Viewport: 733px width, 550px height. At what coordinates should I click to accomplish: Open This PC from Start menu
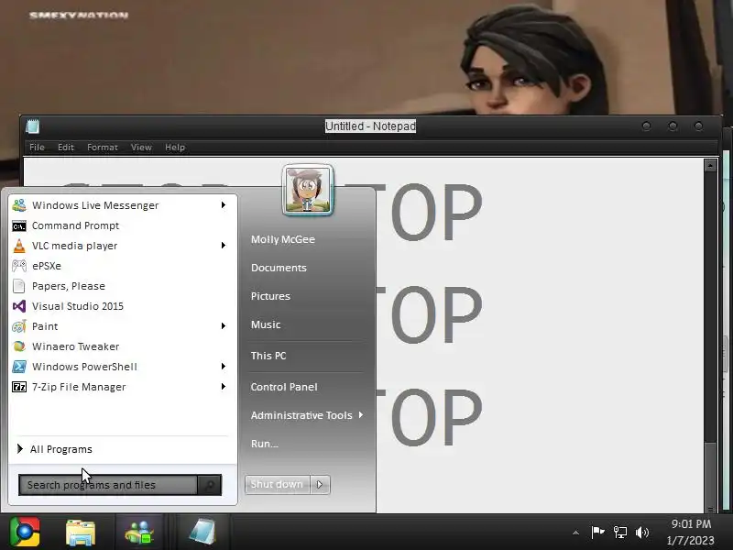[268, 356]
